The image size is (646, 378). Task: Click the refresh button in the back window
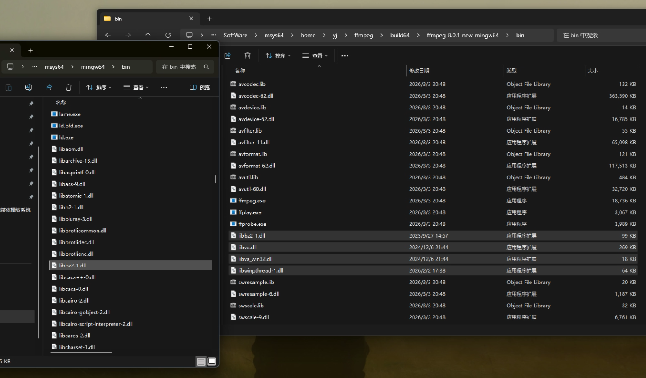pyautogui.click(x=168, y=35)
